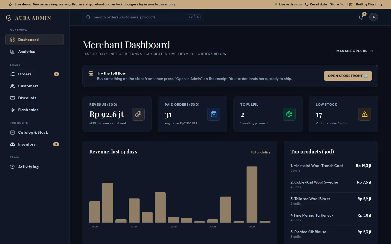Click the Aura Admin shield logo icon
This screenshot has width=391, height=244.
[x=9, y=18]
